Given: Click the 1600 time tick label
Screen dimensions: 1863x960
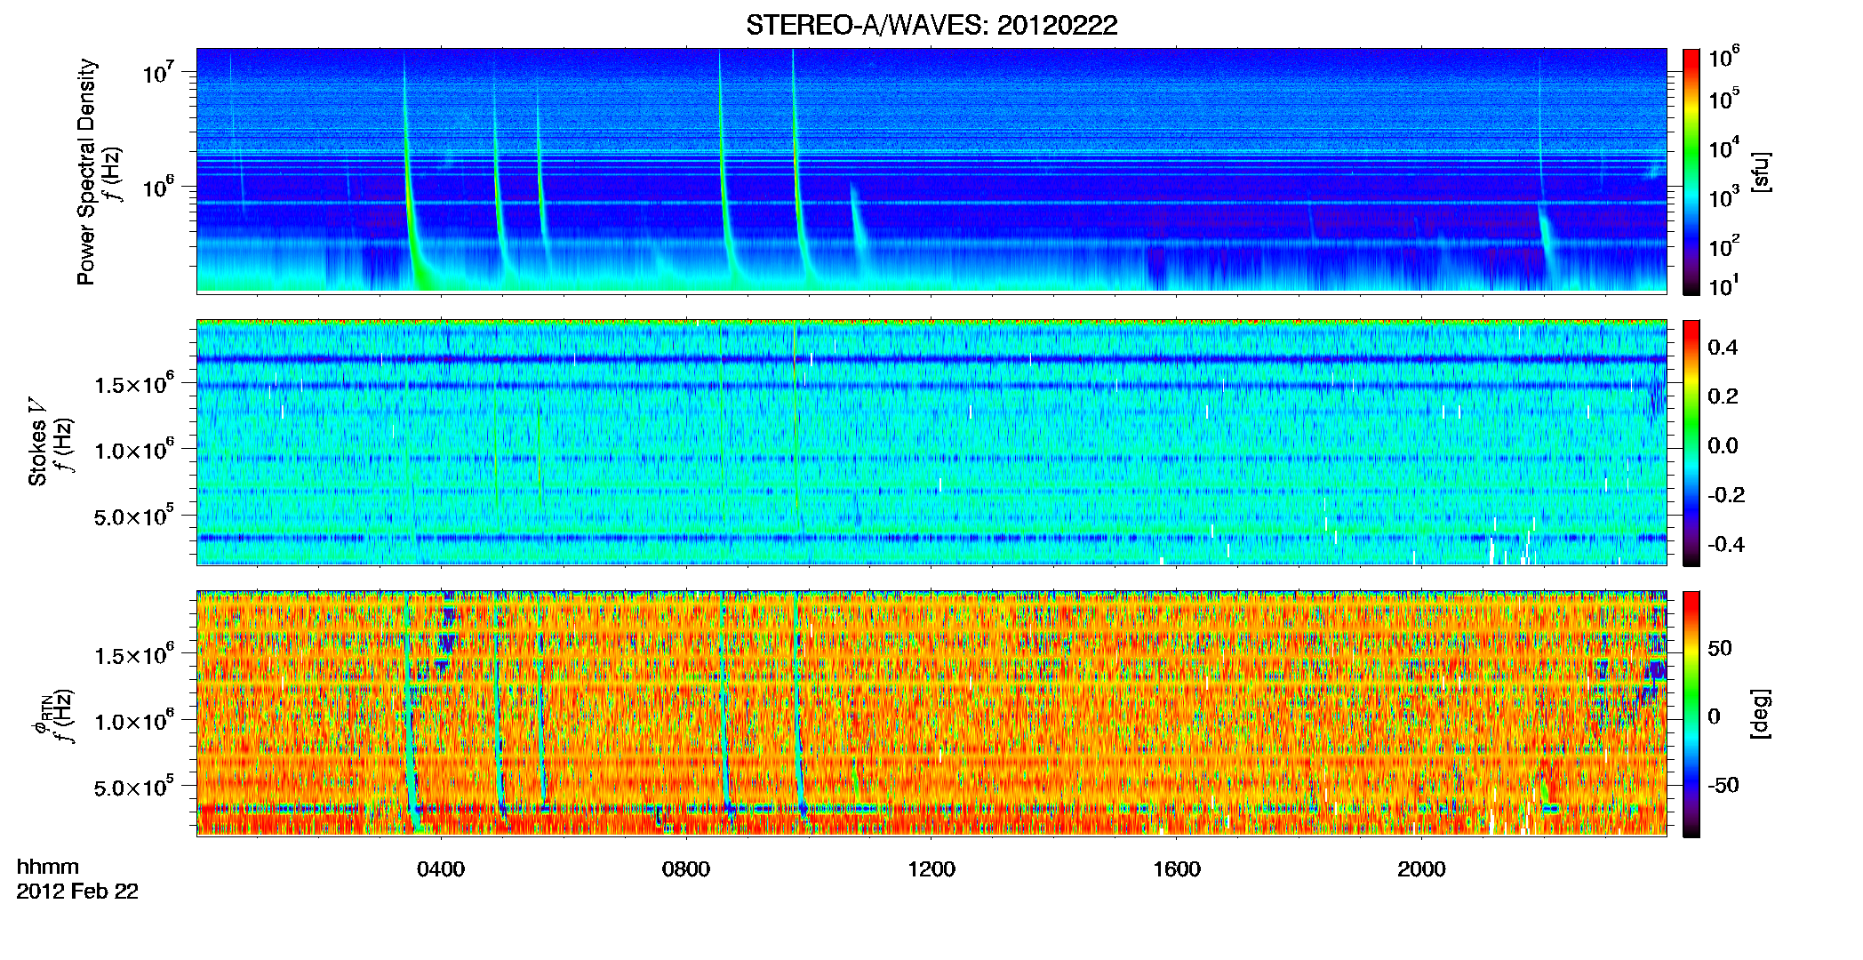Looking at the screenshot, I should pyautogui.click(x=1177, y=869).
